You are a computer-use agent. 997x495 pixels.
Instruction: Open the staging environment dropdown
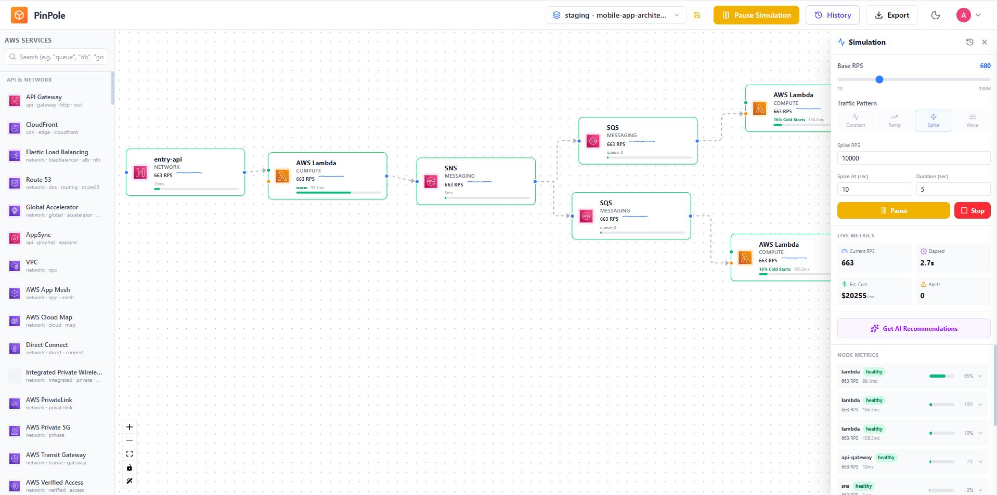tap(616, 15)
